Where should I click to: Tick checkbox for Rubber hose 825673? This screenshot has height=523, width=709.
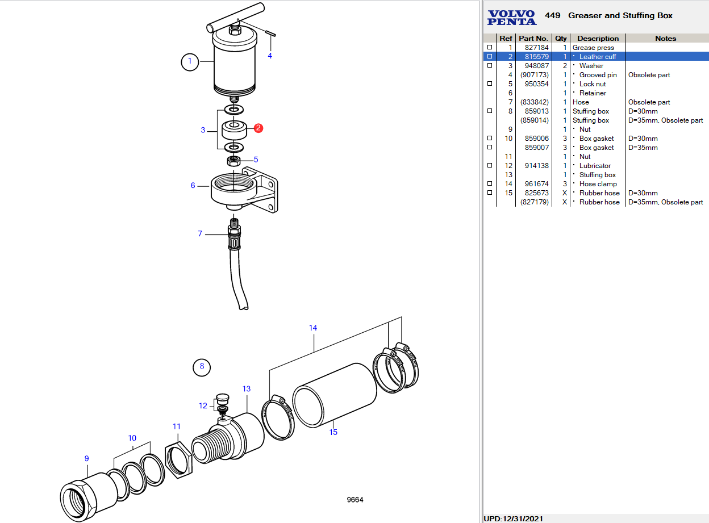490,193
